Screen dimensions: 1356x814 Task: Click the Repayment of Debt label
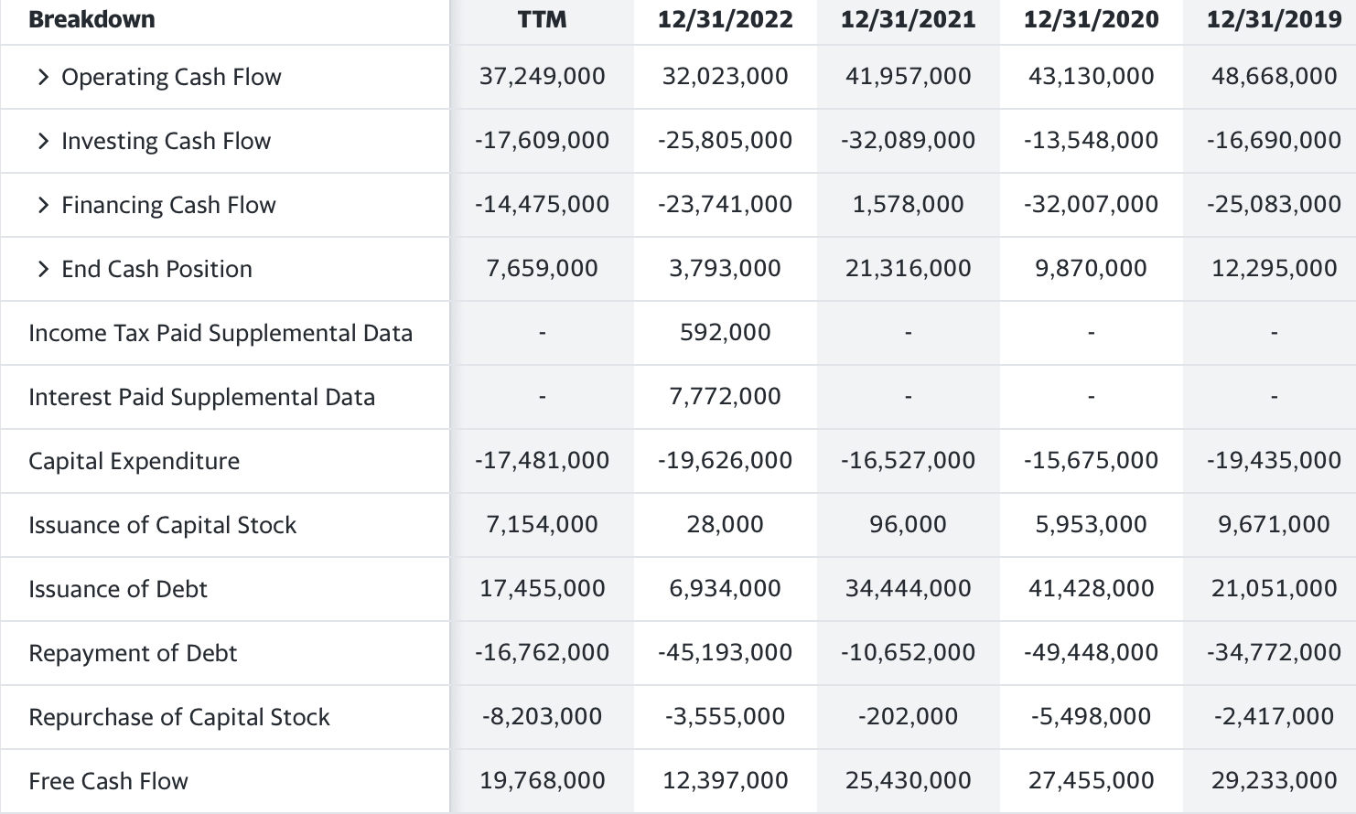[x=133, y=653]
